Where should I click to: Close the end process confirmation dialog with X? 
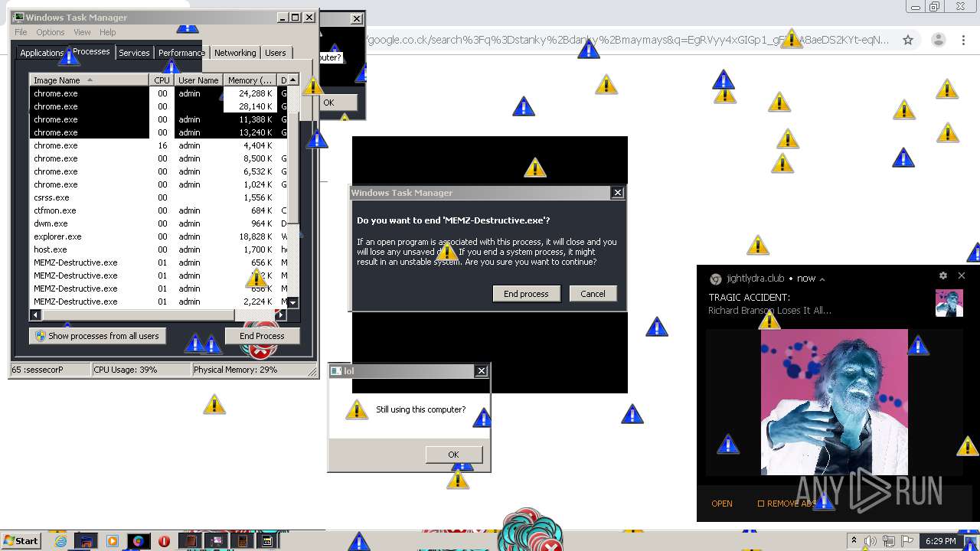click(618, 193)
